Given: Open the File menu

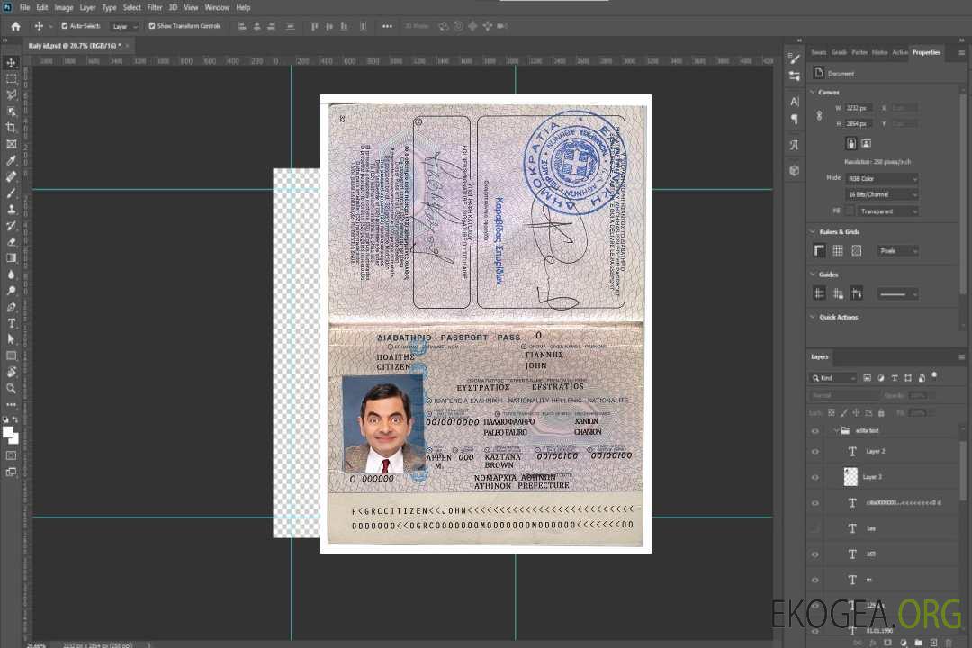Looking at the screenshot, I should [25, 7].
